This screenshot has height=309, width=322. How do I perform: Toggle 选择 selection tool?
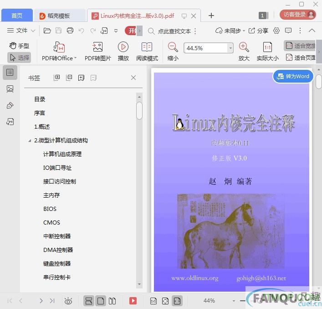click(x=19, y=58)
